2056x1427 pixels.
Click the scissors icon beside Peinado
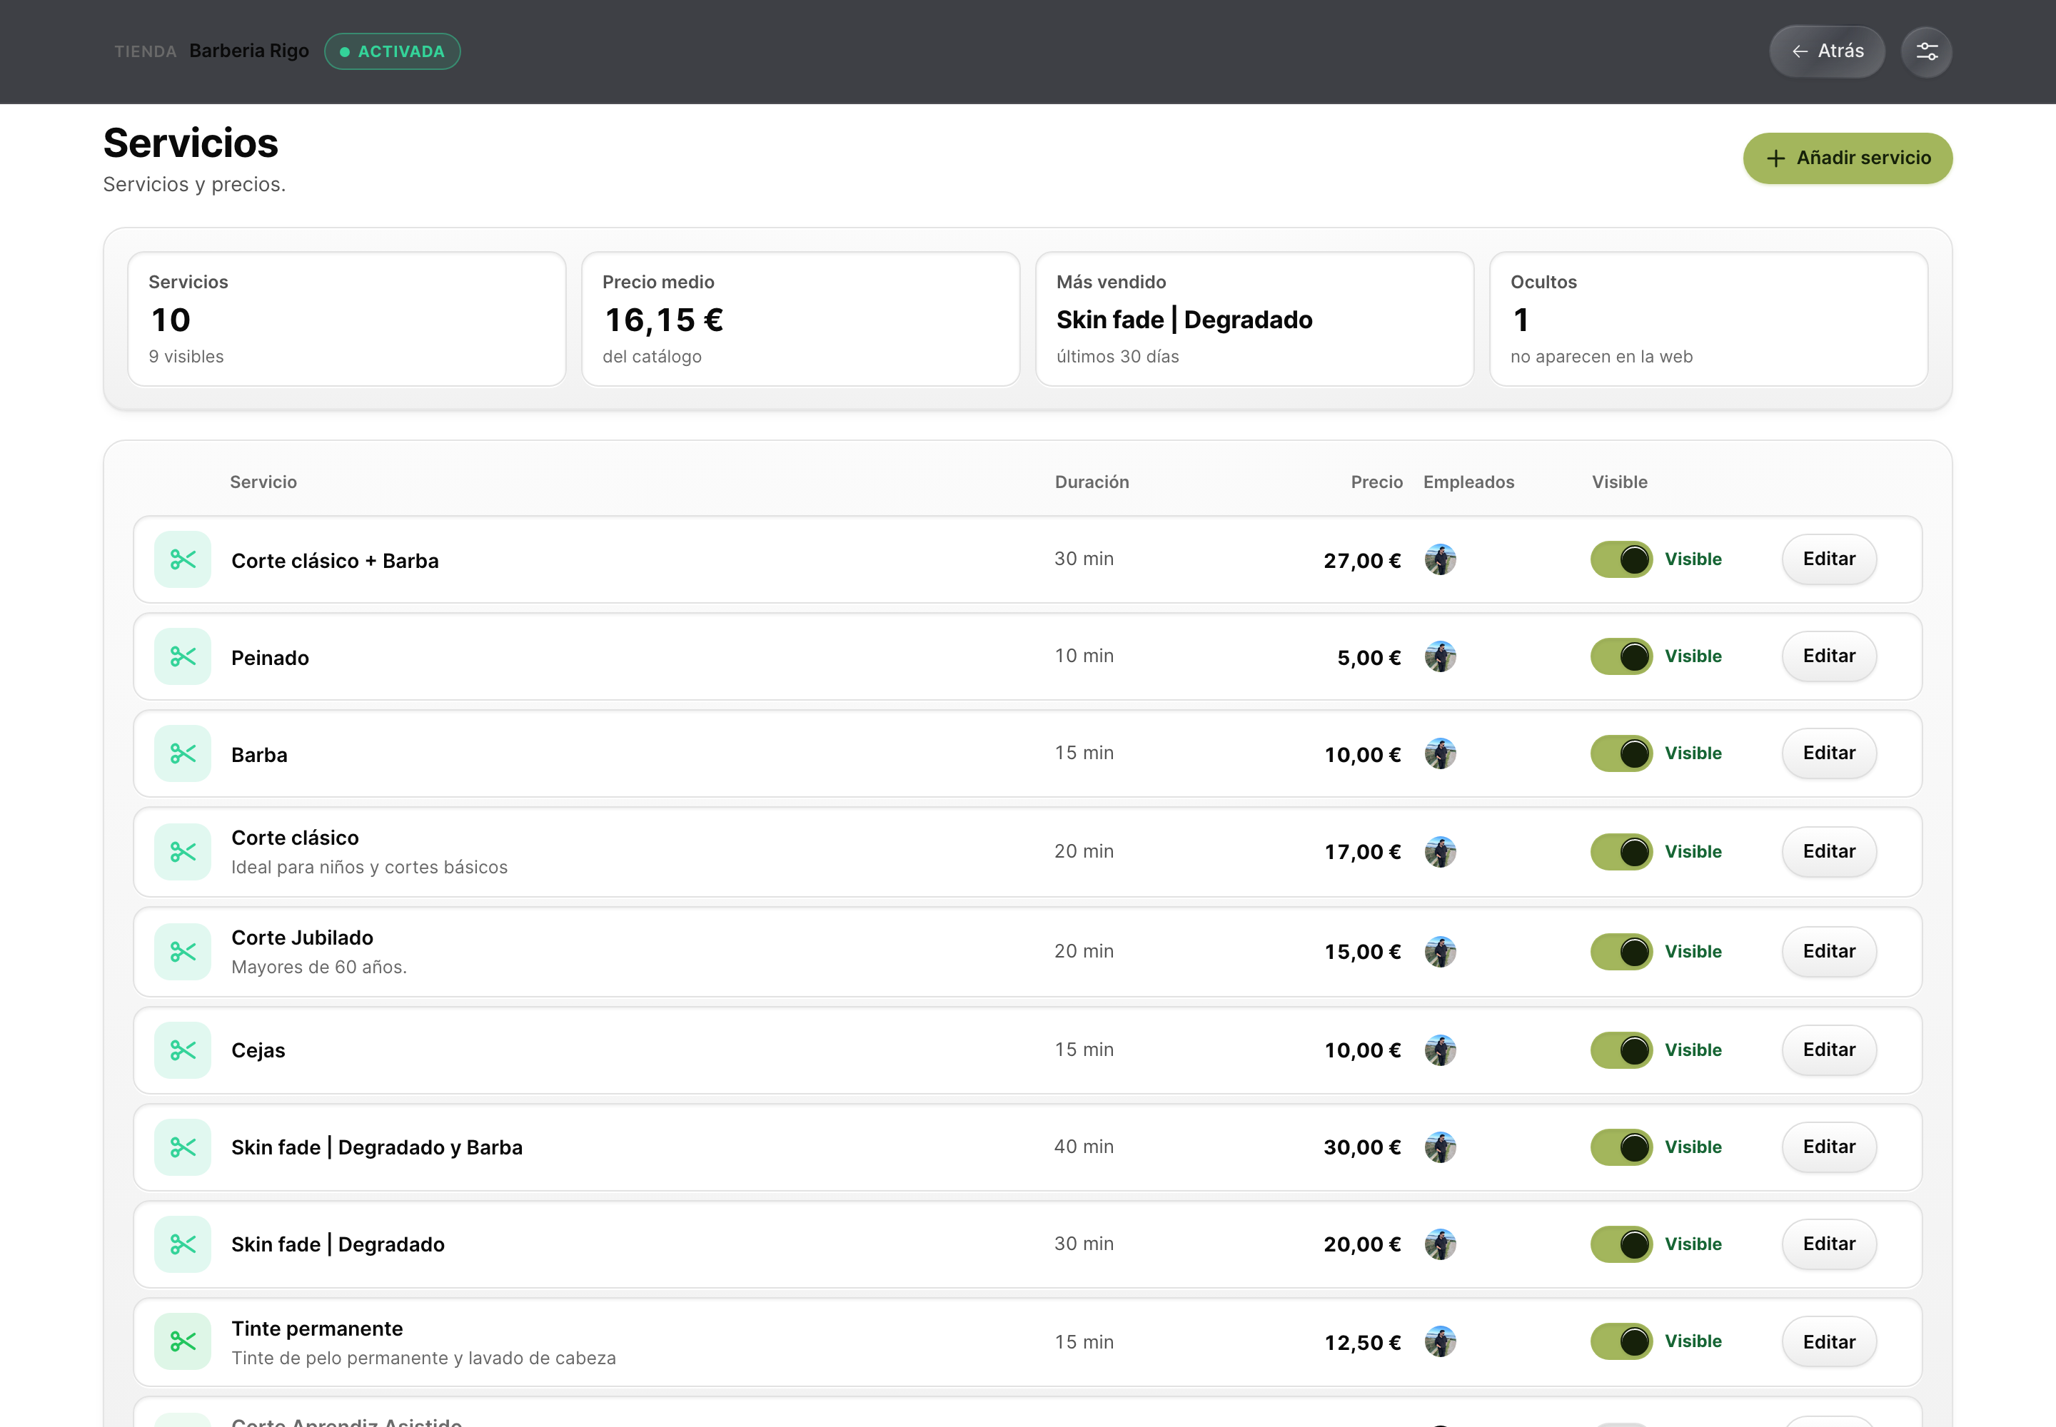click(x=183, y=656)
